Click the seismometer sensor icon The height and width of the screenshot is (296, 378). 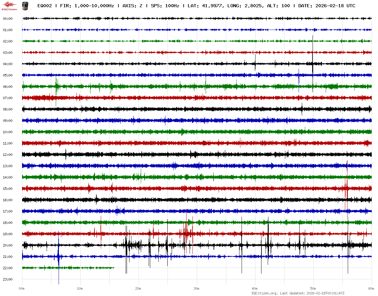(x=24, y=5)
